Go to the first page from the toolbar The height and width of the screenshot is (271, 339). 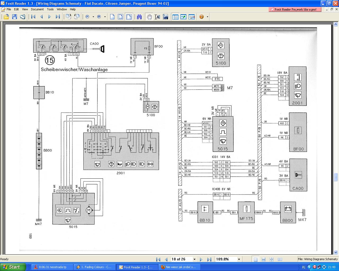pyautogui.click(x=33, y=17)
